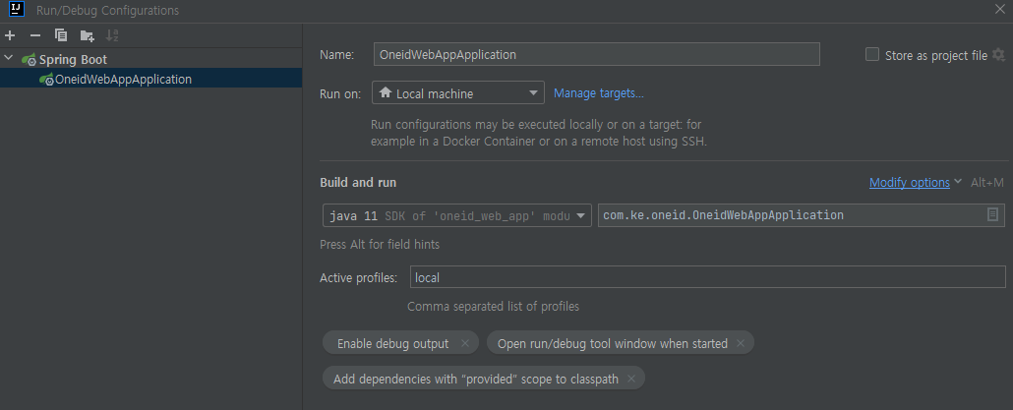1013x410 pixels.
Task: Open the java 11 SDK dropdown
Action: click(x=456, y=215)
